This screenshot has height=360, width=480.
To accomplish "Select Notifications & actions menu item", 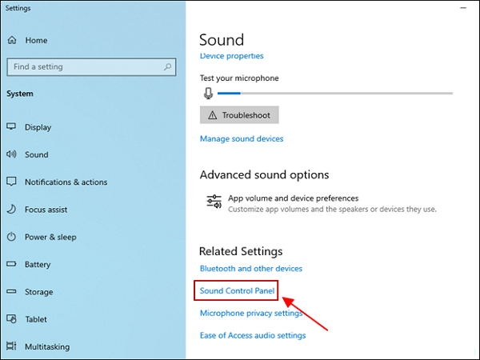I will pos(66,182).
